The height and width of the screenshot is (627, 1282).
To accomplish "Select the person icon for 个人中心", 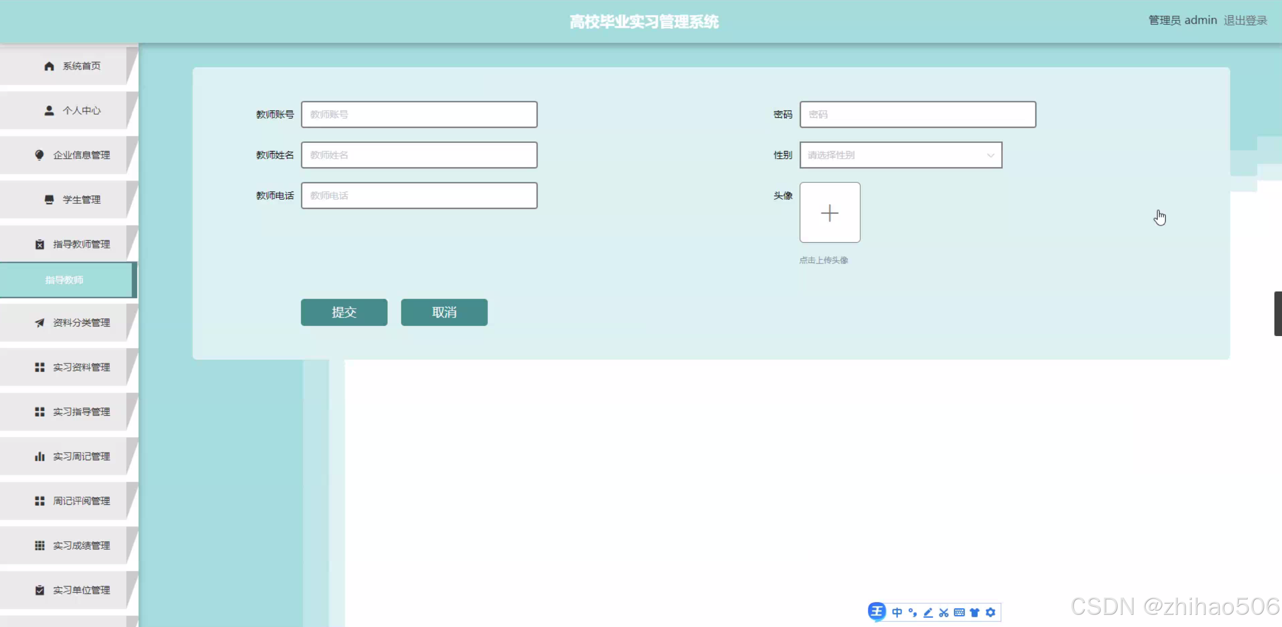I will pyautogui.click(x=49, y=110).
